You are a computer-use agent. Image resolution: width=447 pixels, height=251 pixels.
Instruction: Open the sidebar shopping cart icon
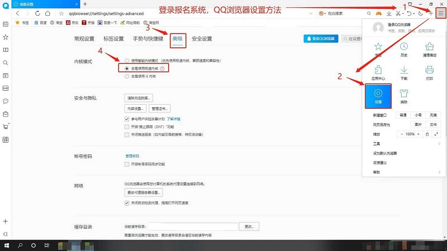[5, 127]
